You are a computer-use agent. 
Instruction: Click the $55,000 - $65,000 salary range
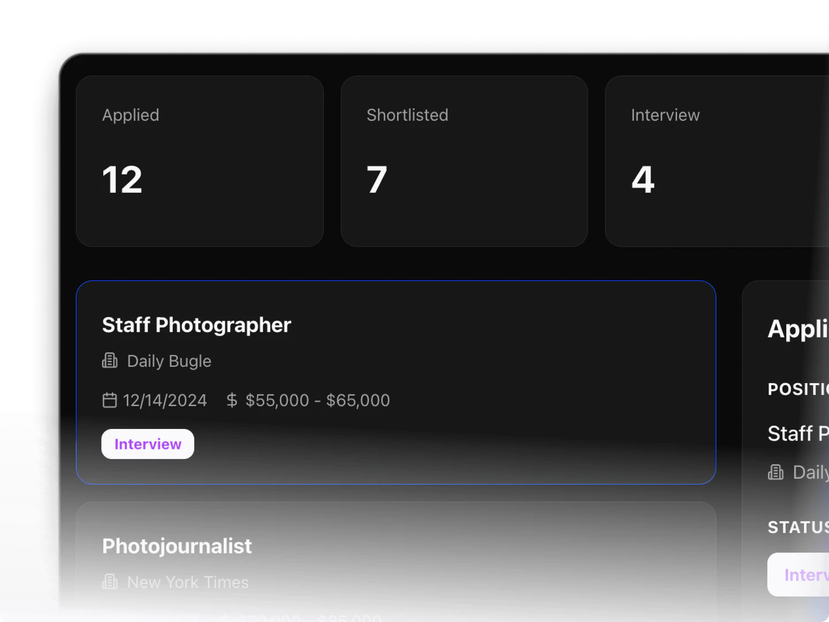[x=317, y=400]
